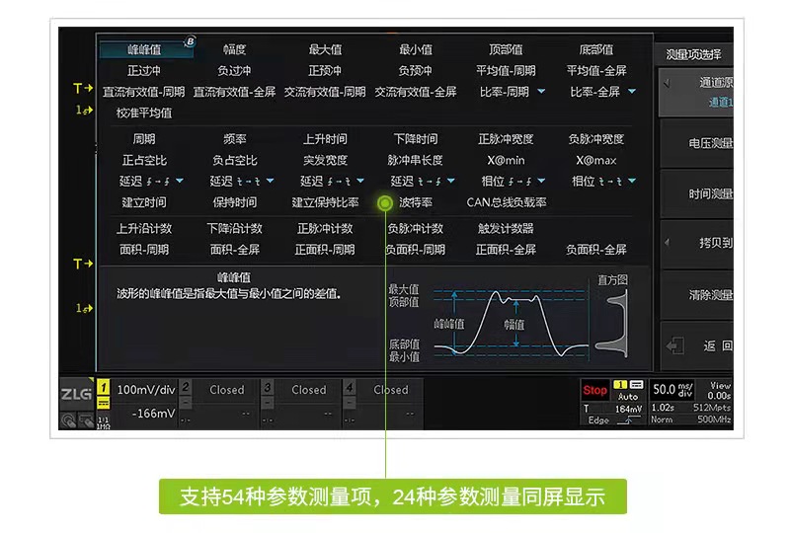Click the trigger source channel 1 yellow badge

click(x=620, y=384)
